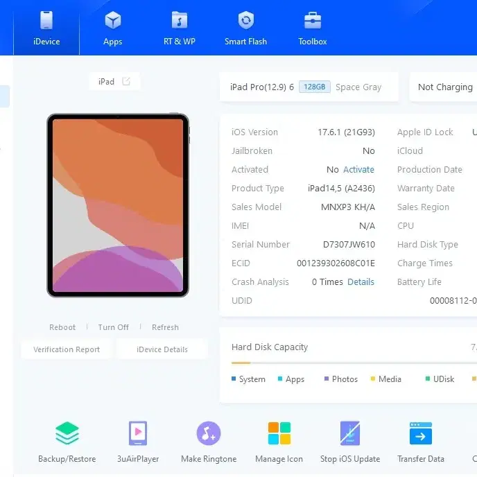Launch 3uAirPlayer icon
477x477 pixels.
click(138, 433)
